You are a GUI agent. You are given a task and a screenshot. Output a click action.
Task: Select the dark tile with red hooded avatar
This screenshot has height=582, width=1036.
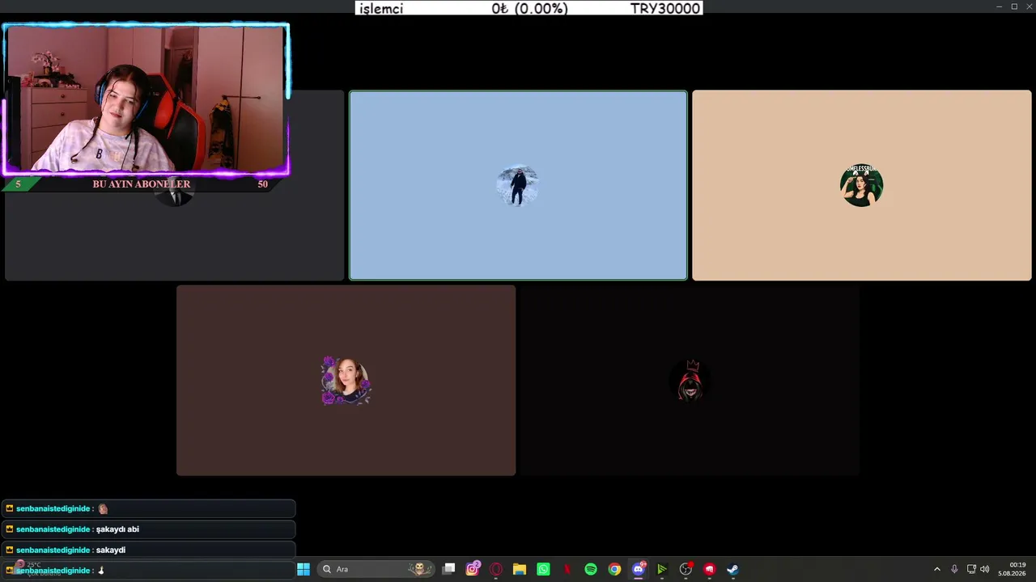click(x=690, y=381)
